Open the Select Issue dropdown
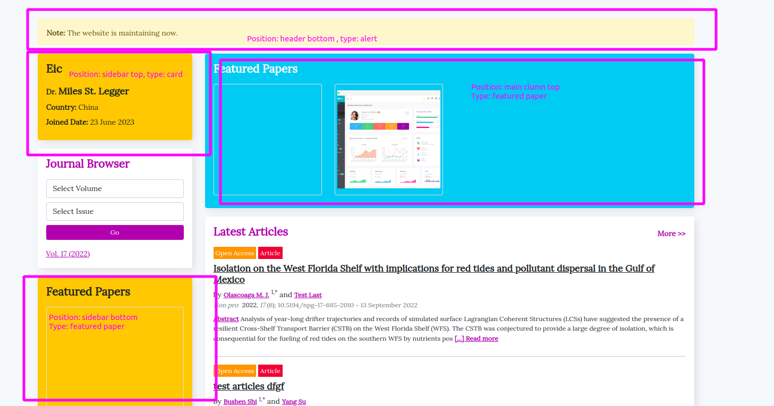Viewport: 774px width, 406px height. (x=114, y=211)
